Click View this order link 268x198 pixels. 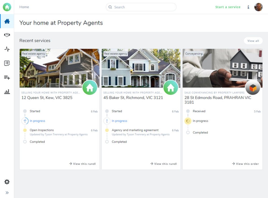coord(245,164)
